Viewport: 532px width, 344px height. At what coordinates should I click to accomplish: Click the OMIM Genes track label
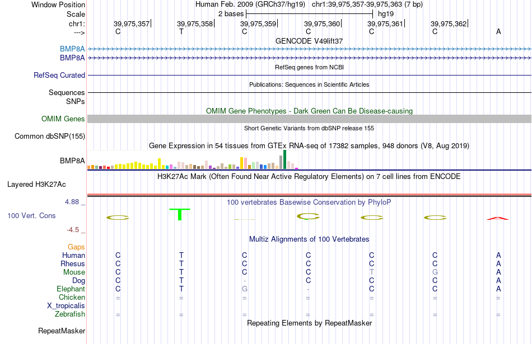[x=63, y=119]
